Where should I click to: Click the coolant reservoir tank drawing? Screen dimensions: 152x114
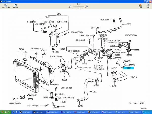coord(53,39)
